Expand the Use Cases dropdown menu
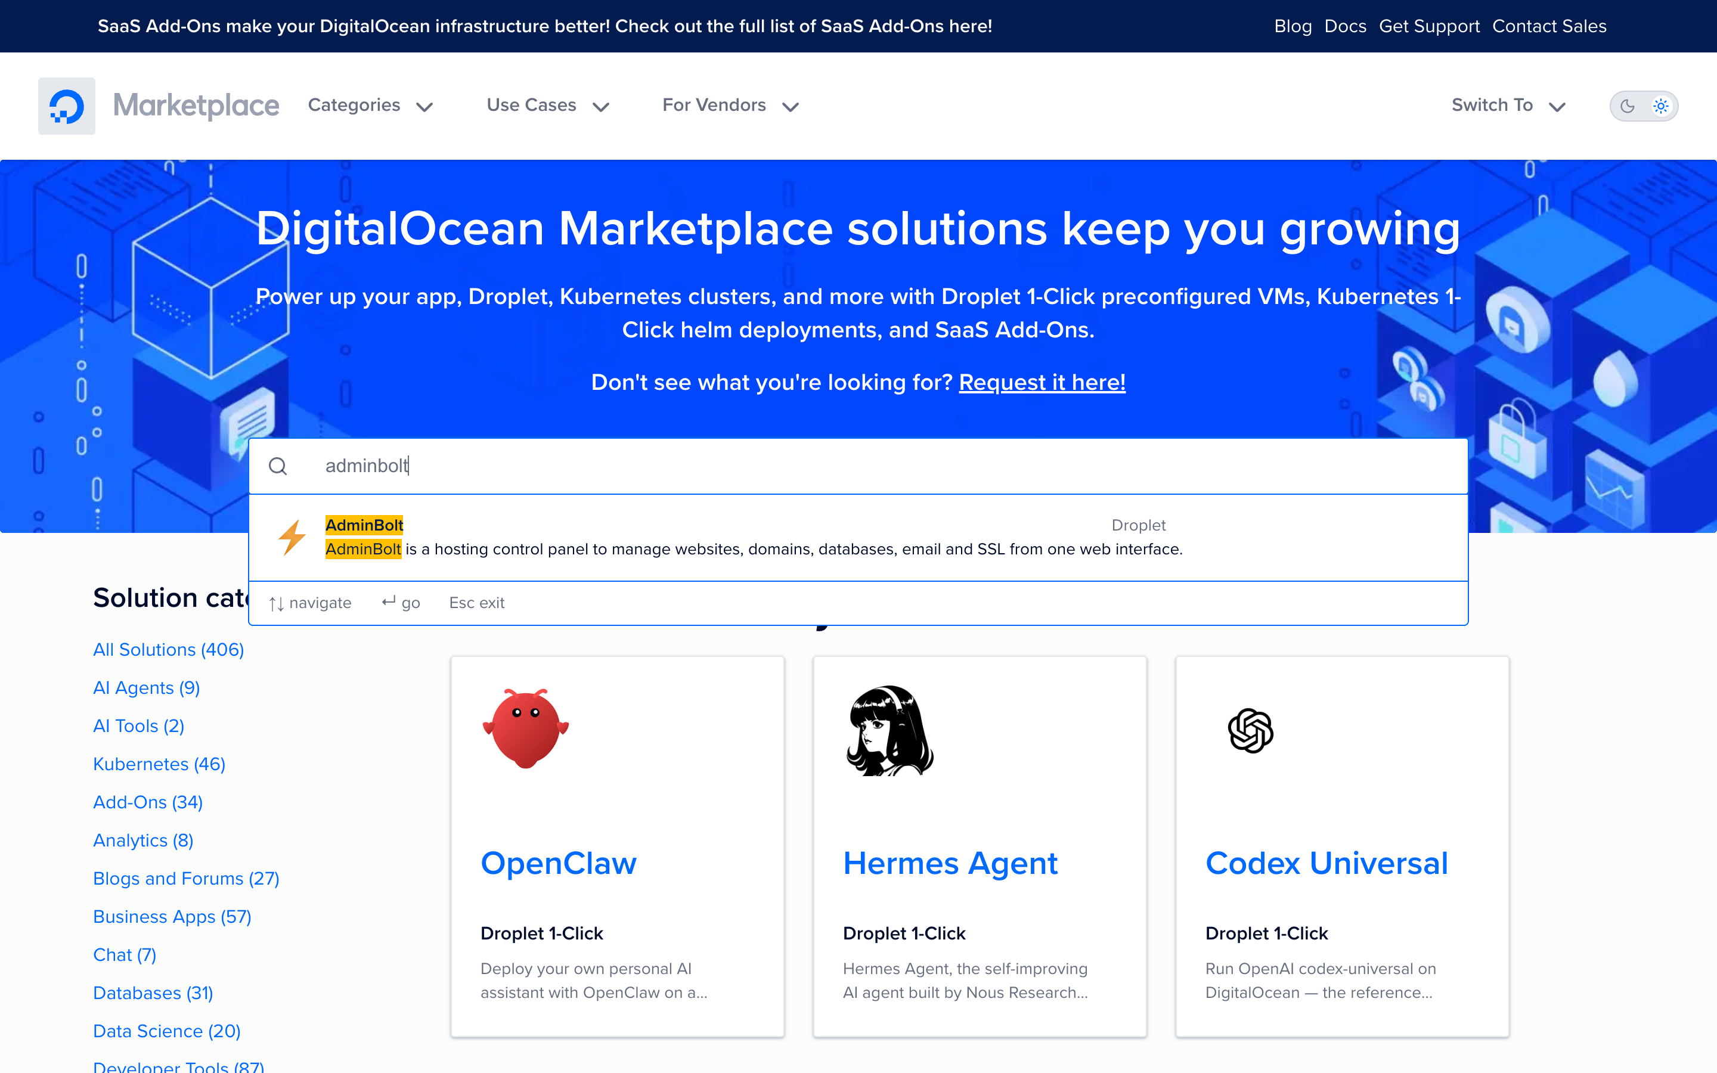Image resolution: width=1717 pixels, height=1073 pixels. point(548,106)
